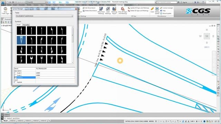
Task: Click Update 3D Signs and Markings
Action: (138, 8)
